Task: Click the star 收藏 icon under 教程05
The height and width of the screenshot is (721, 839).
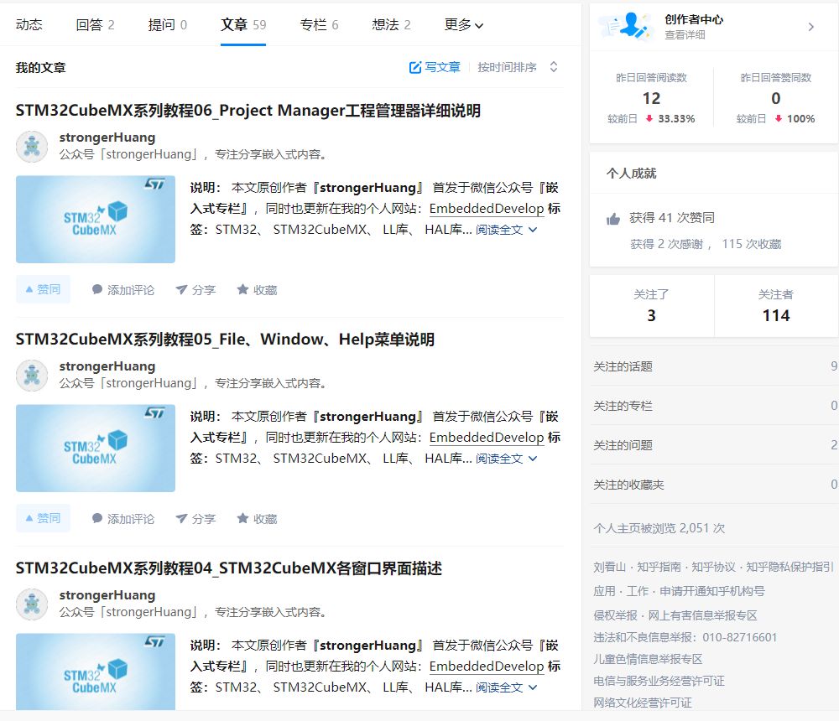Action: tap(242, 518)
